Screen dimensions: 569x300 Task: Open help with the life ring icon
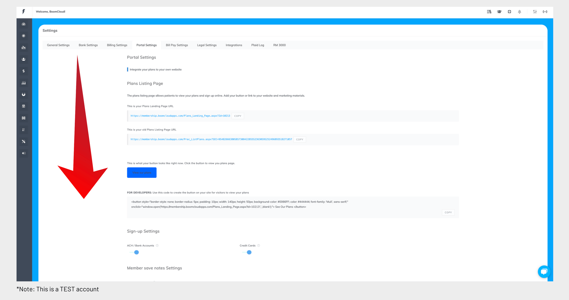click(x=509, y=12)
